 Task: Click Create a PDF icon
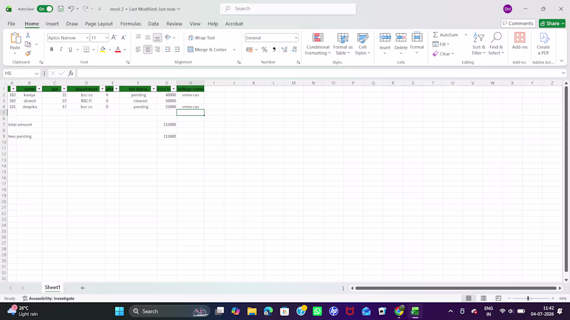pos(543,38)
